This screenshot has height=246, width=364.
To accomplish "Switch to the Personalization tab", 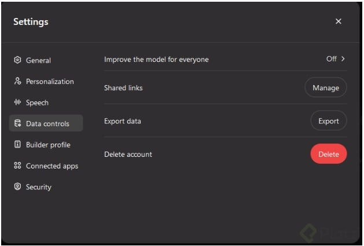I will (46, 81).
